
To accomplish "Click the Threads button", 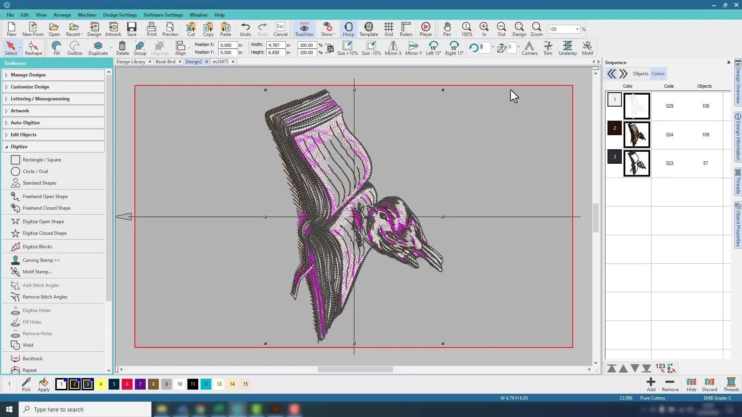I will click(x=731, y=384).
